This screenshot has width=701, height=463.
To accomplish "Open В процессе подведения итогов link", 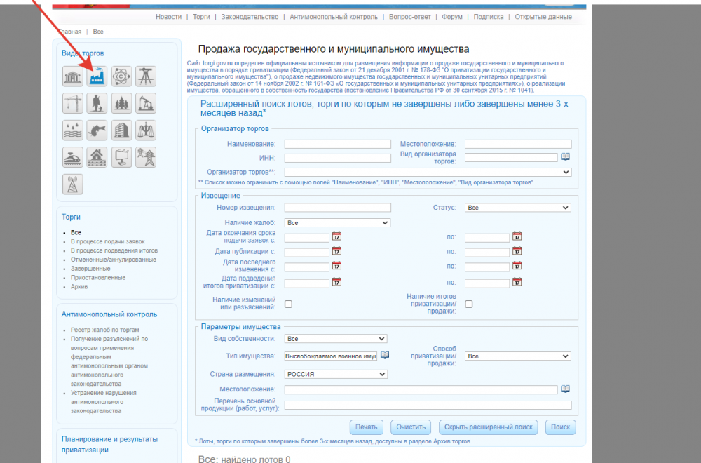I will [x=114, y=250].
